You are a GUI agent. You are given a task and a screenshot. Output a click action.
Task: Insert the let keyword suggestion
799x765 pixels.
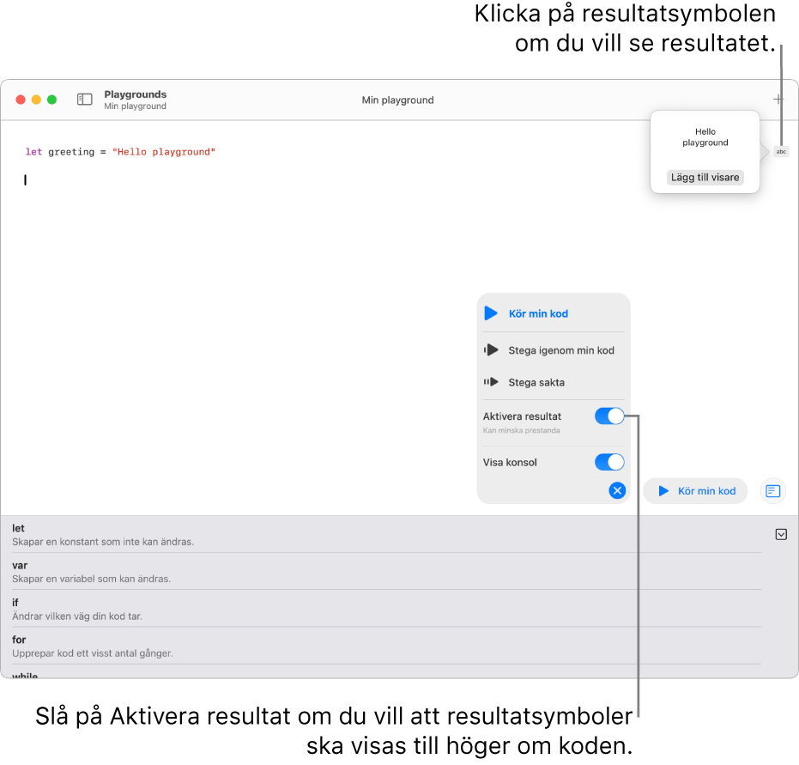click(x=386, y=535)
